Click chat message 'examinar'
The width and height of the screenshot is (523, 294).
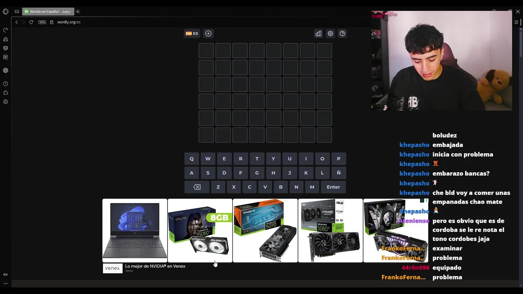[447, 248]
